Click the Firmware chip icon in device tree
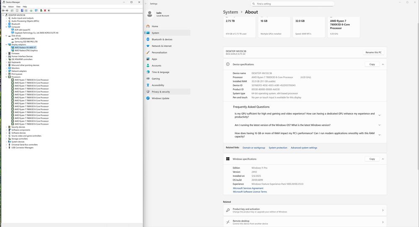The height and width of the screenshot is (227, 419). [9, 54]
